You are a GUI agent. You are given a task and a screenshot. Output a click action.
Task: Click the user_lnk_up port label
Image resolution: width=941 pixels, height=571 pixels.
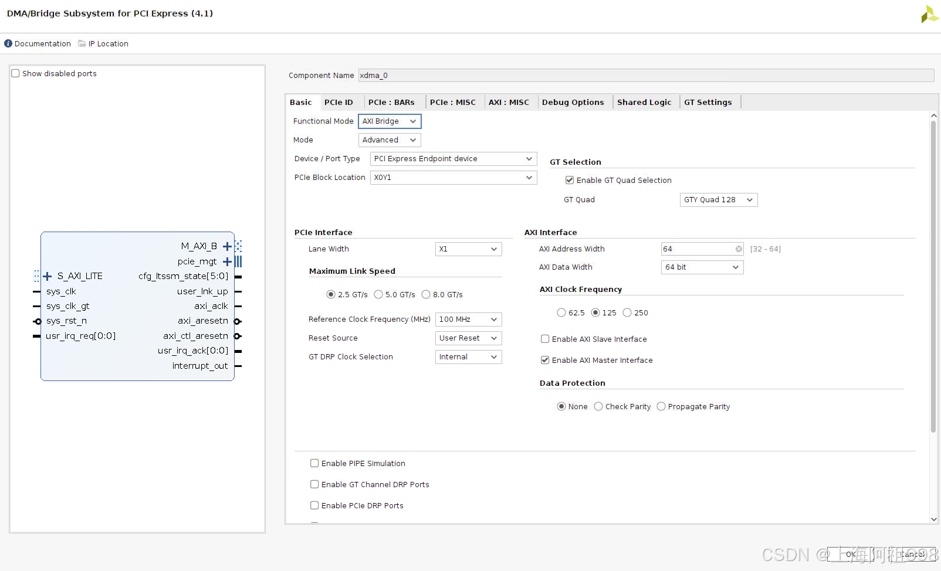coord(202,291)
